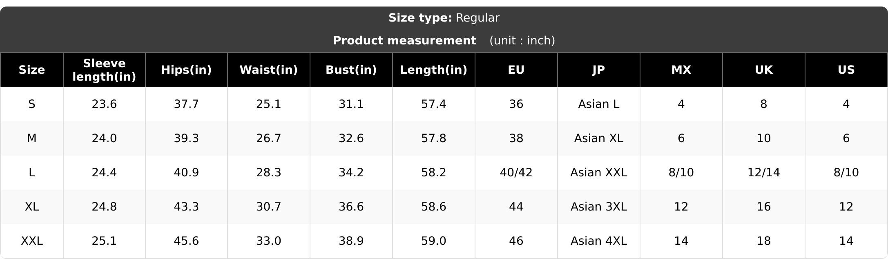Select the 40/42 EU size cell

tap(516, 173)
